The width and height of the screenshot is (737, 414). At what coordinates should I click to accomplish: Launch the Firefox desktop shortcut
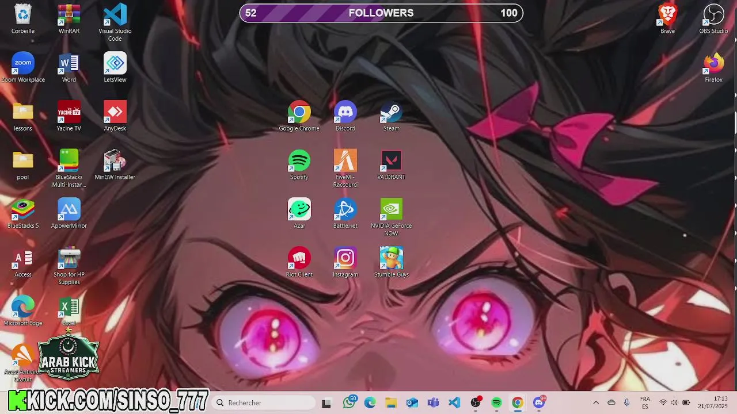(x=714, y=67)
